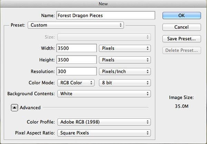Viewport: 207px width, 144px height.
Task: Open Width units dropdown
Action: pyautogui.click(x=125, y=48)
